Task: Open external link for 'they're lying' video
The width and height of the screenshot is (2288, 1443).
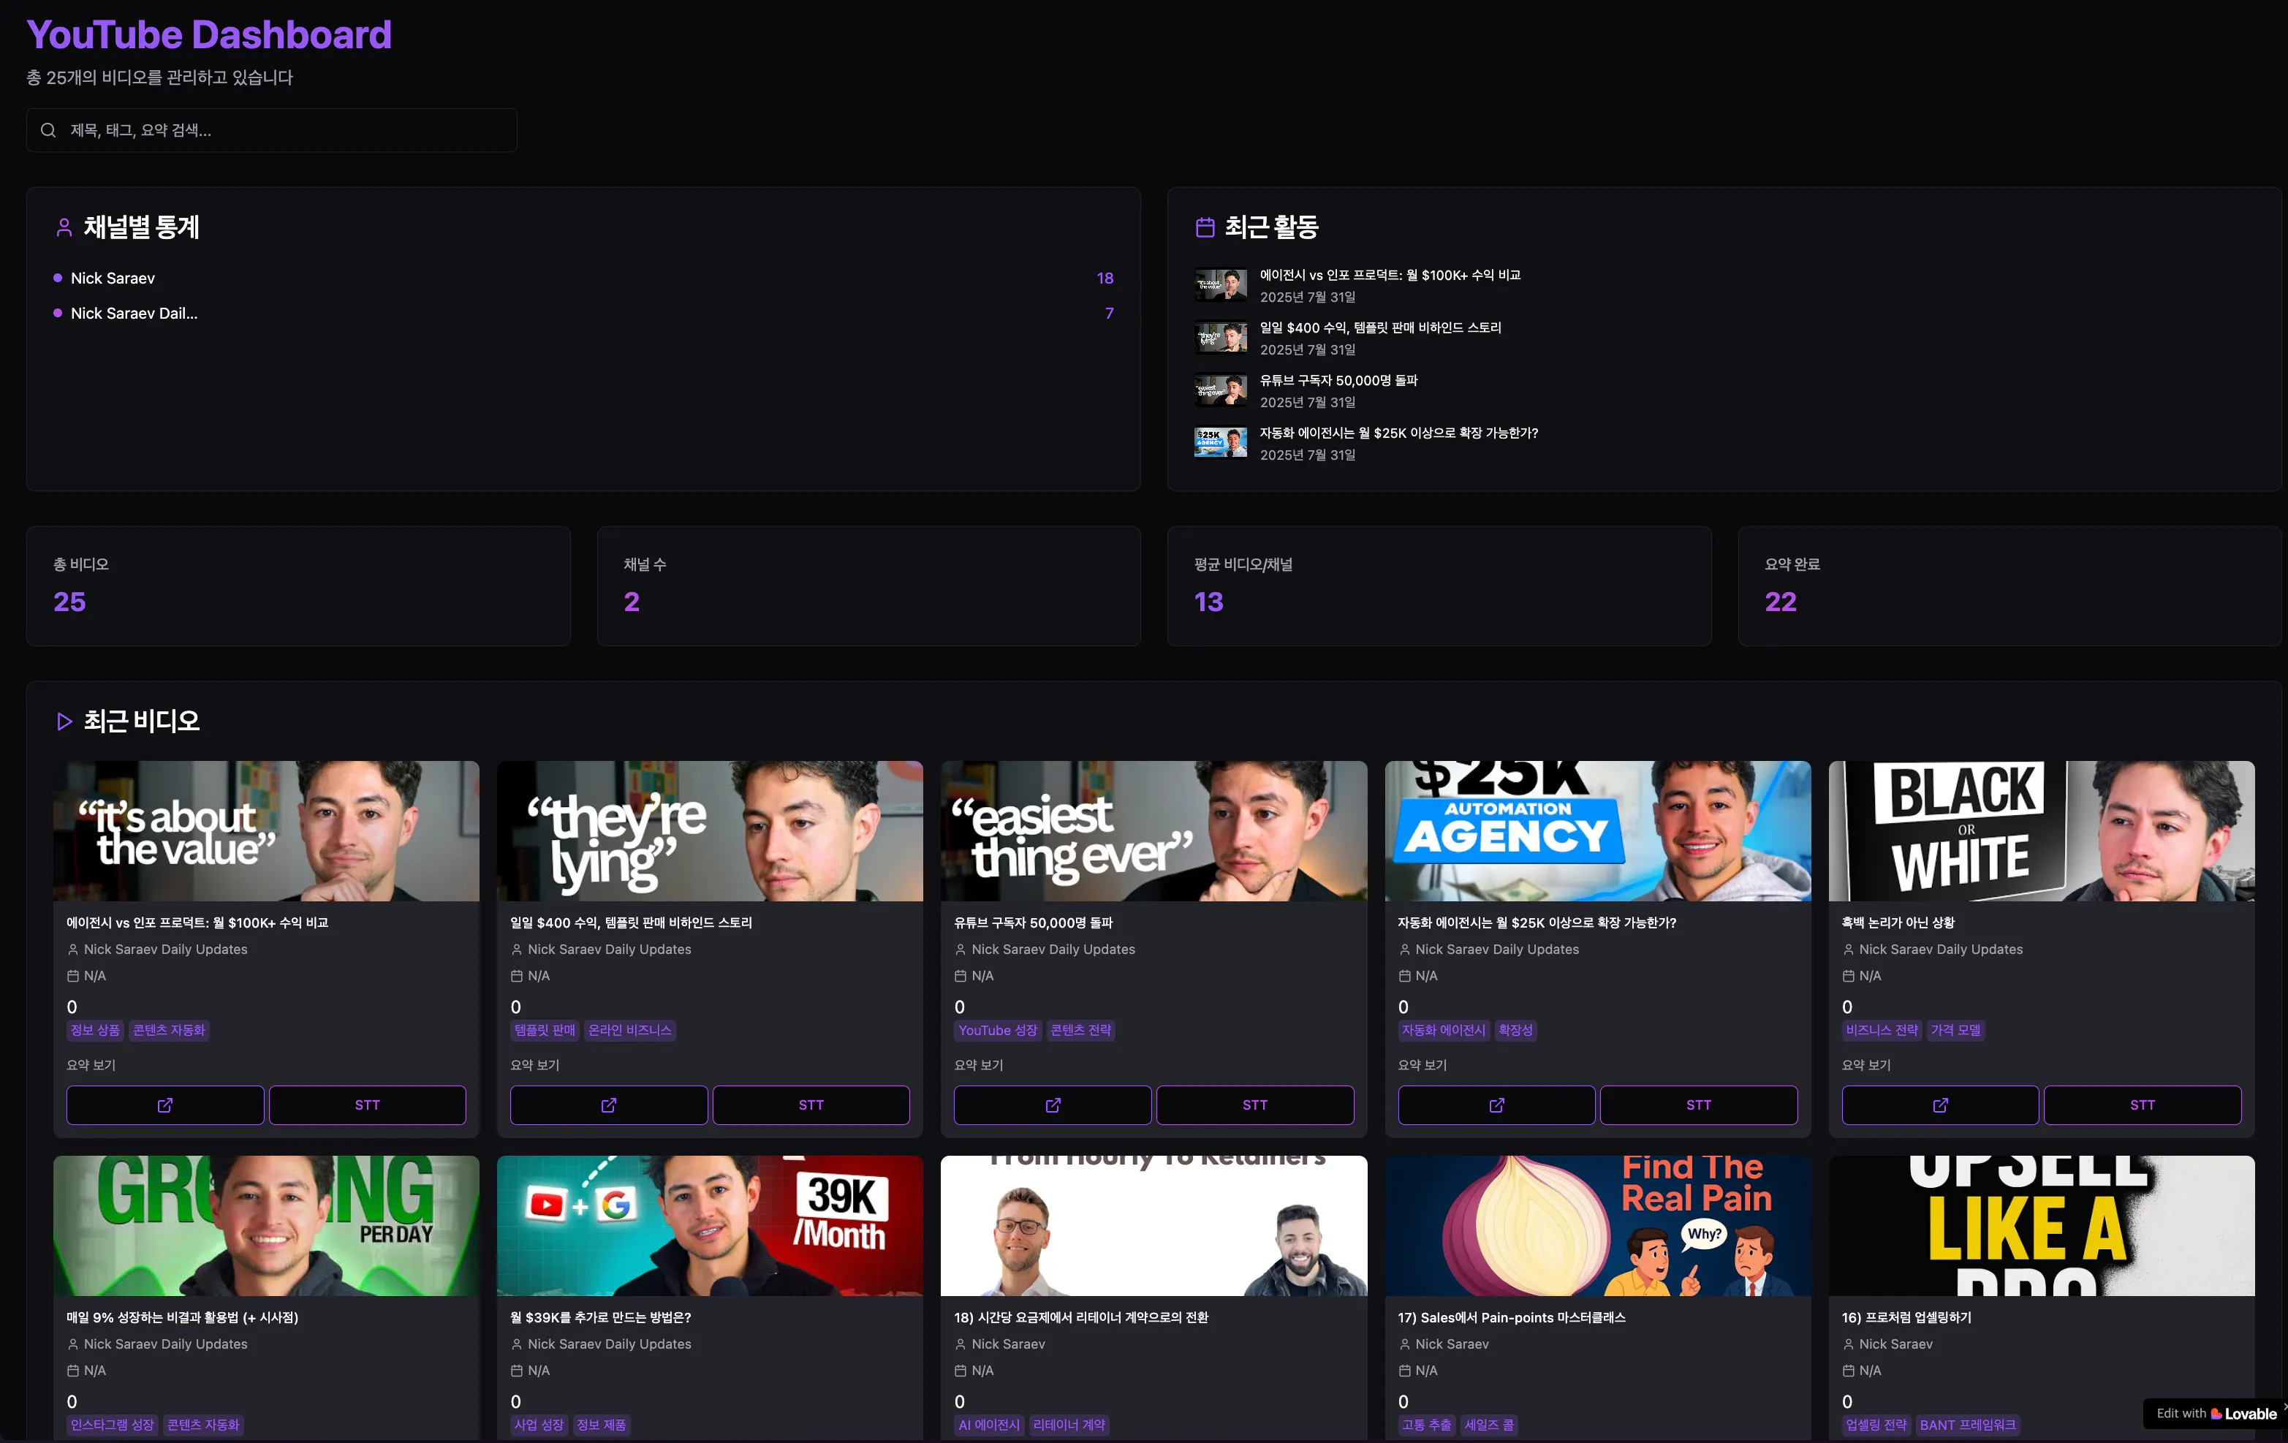Action: (609, 1105)
